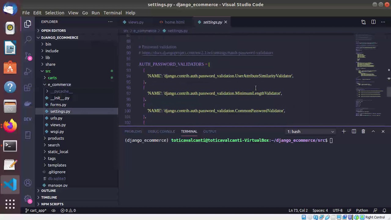Click the cart_app branch indicator

click(36, 210)
